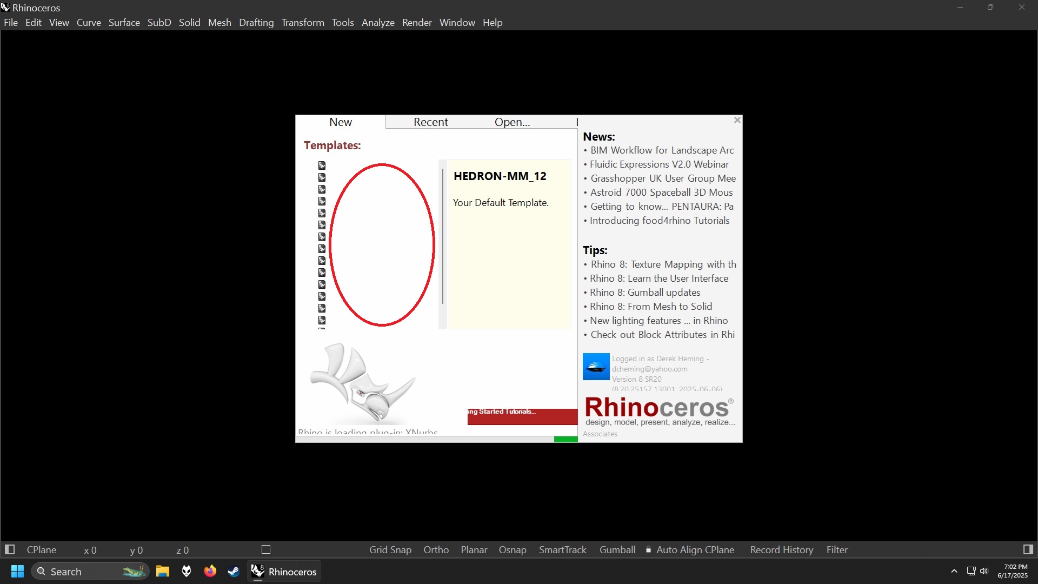Toggle Auto Align CPlane
1038x584 pixels.
(695, 550)
